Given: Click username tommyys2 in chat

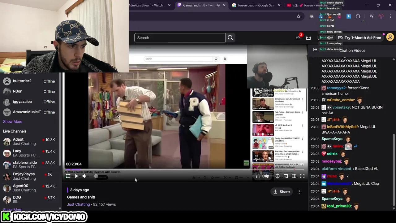Looking at the screenshot, I should (336, 88).
